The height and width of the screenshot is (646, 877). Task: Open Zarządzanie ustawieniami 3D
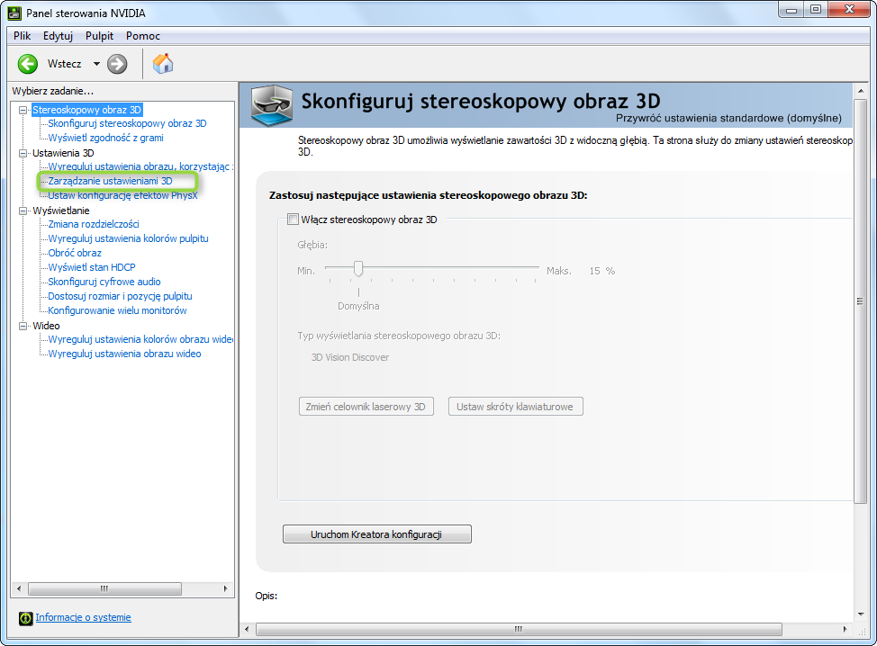110,181
